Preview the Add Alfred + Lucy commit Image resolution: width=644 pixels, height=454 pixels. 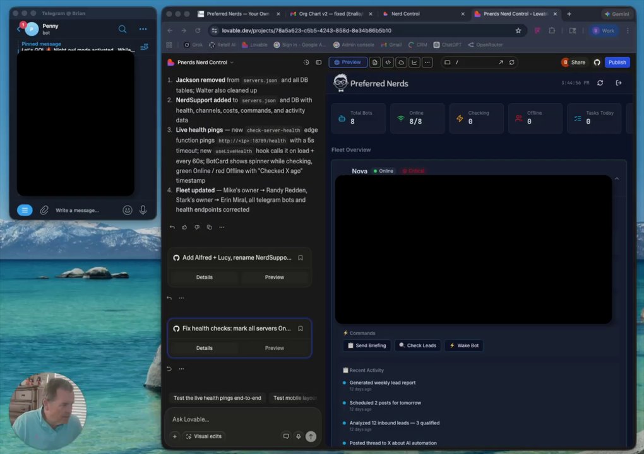tap(275, 277)
